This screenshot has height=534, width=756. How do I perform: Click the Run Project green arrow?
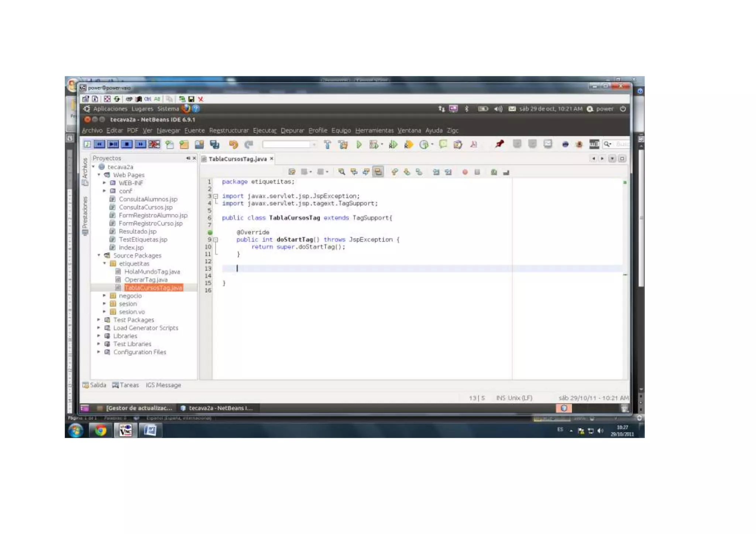tap(358, 145)
